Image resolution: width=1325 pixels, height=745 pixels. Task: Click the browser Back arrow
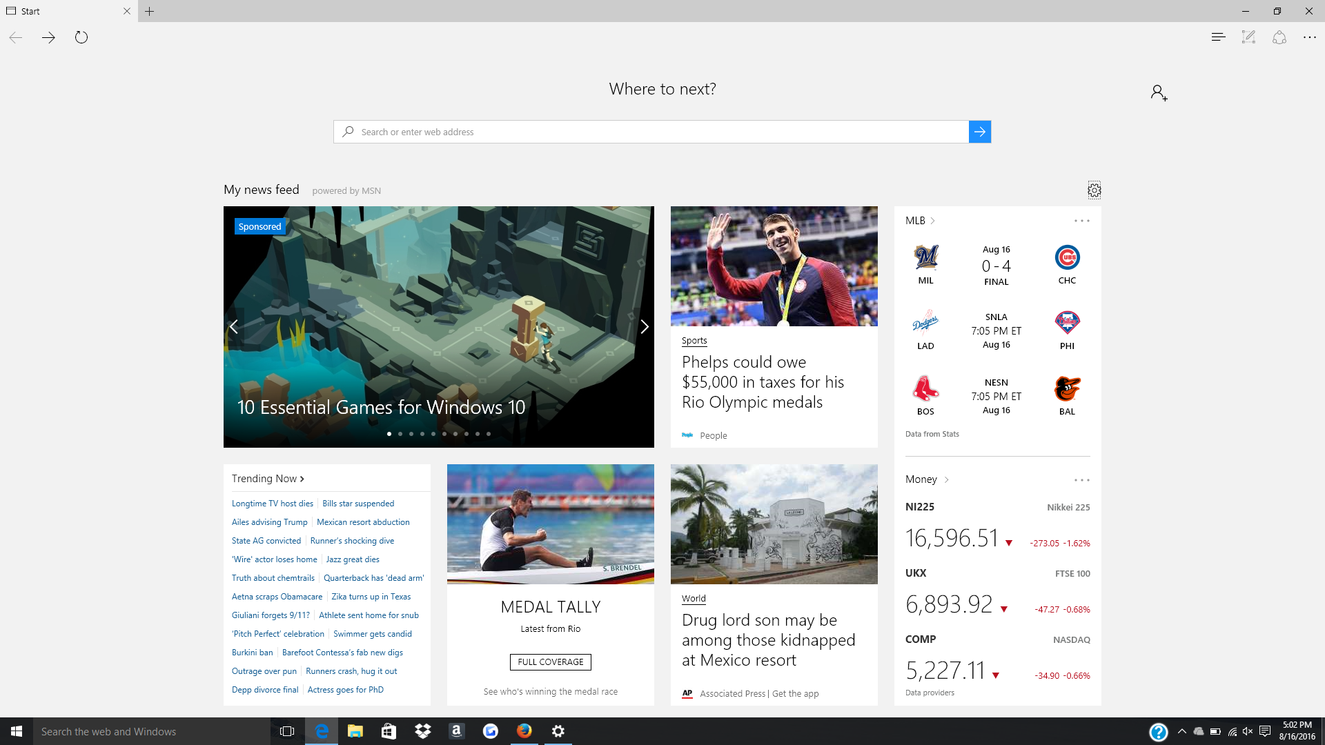[x=16, y=38]
